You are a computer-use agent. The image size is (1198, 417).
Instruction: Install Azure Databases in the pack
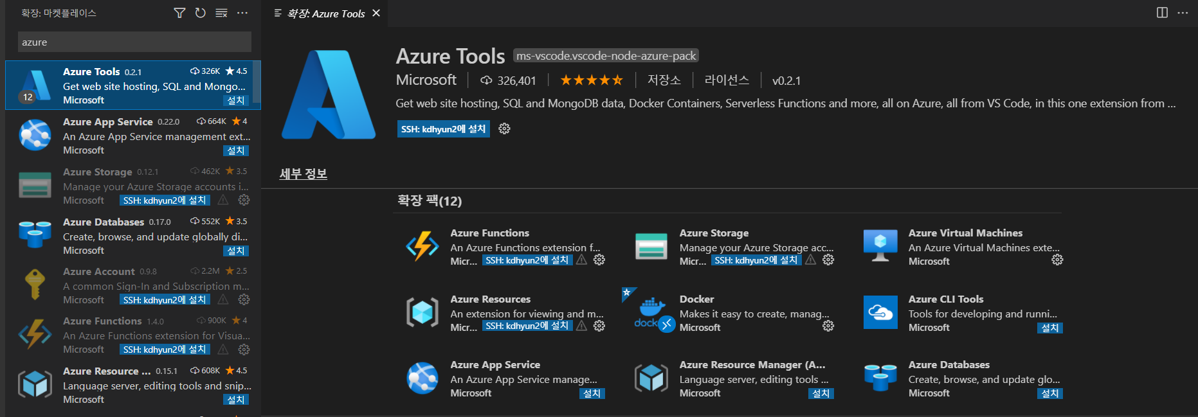click(x=1050, y=393)
